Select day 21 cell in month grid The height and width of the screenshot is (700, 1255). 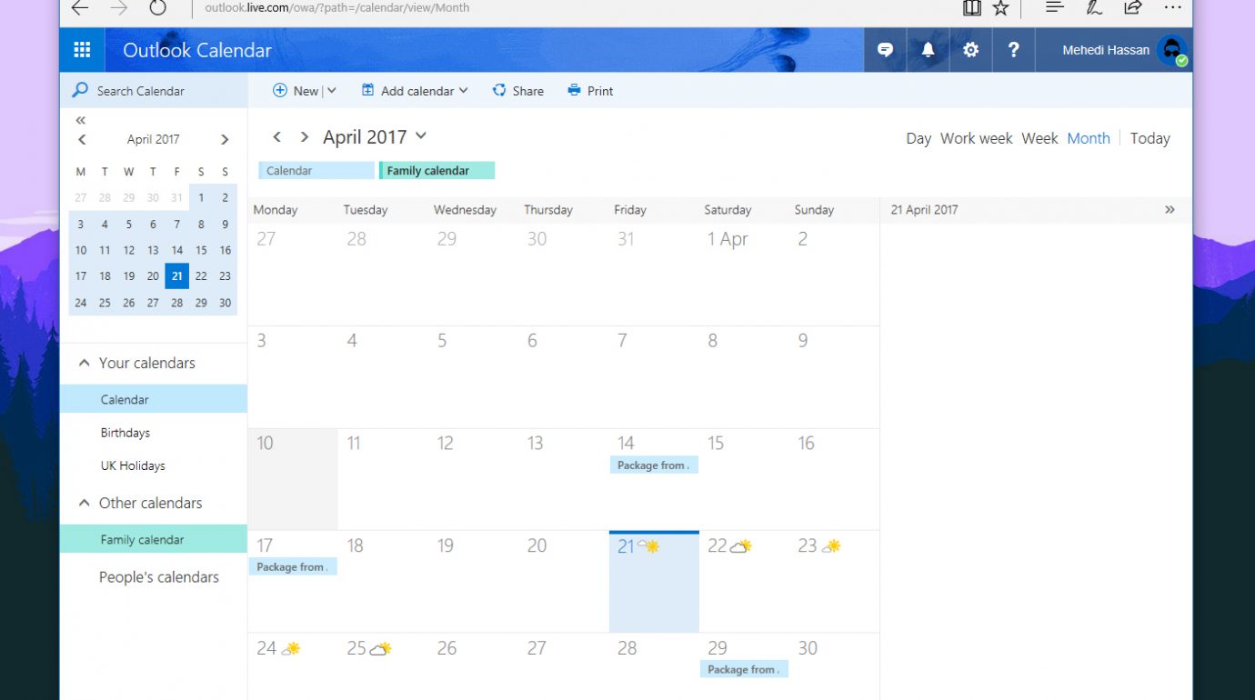654,582
